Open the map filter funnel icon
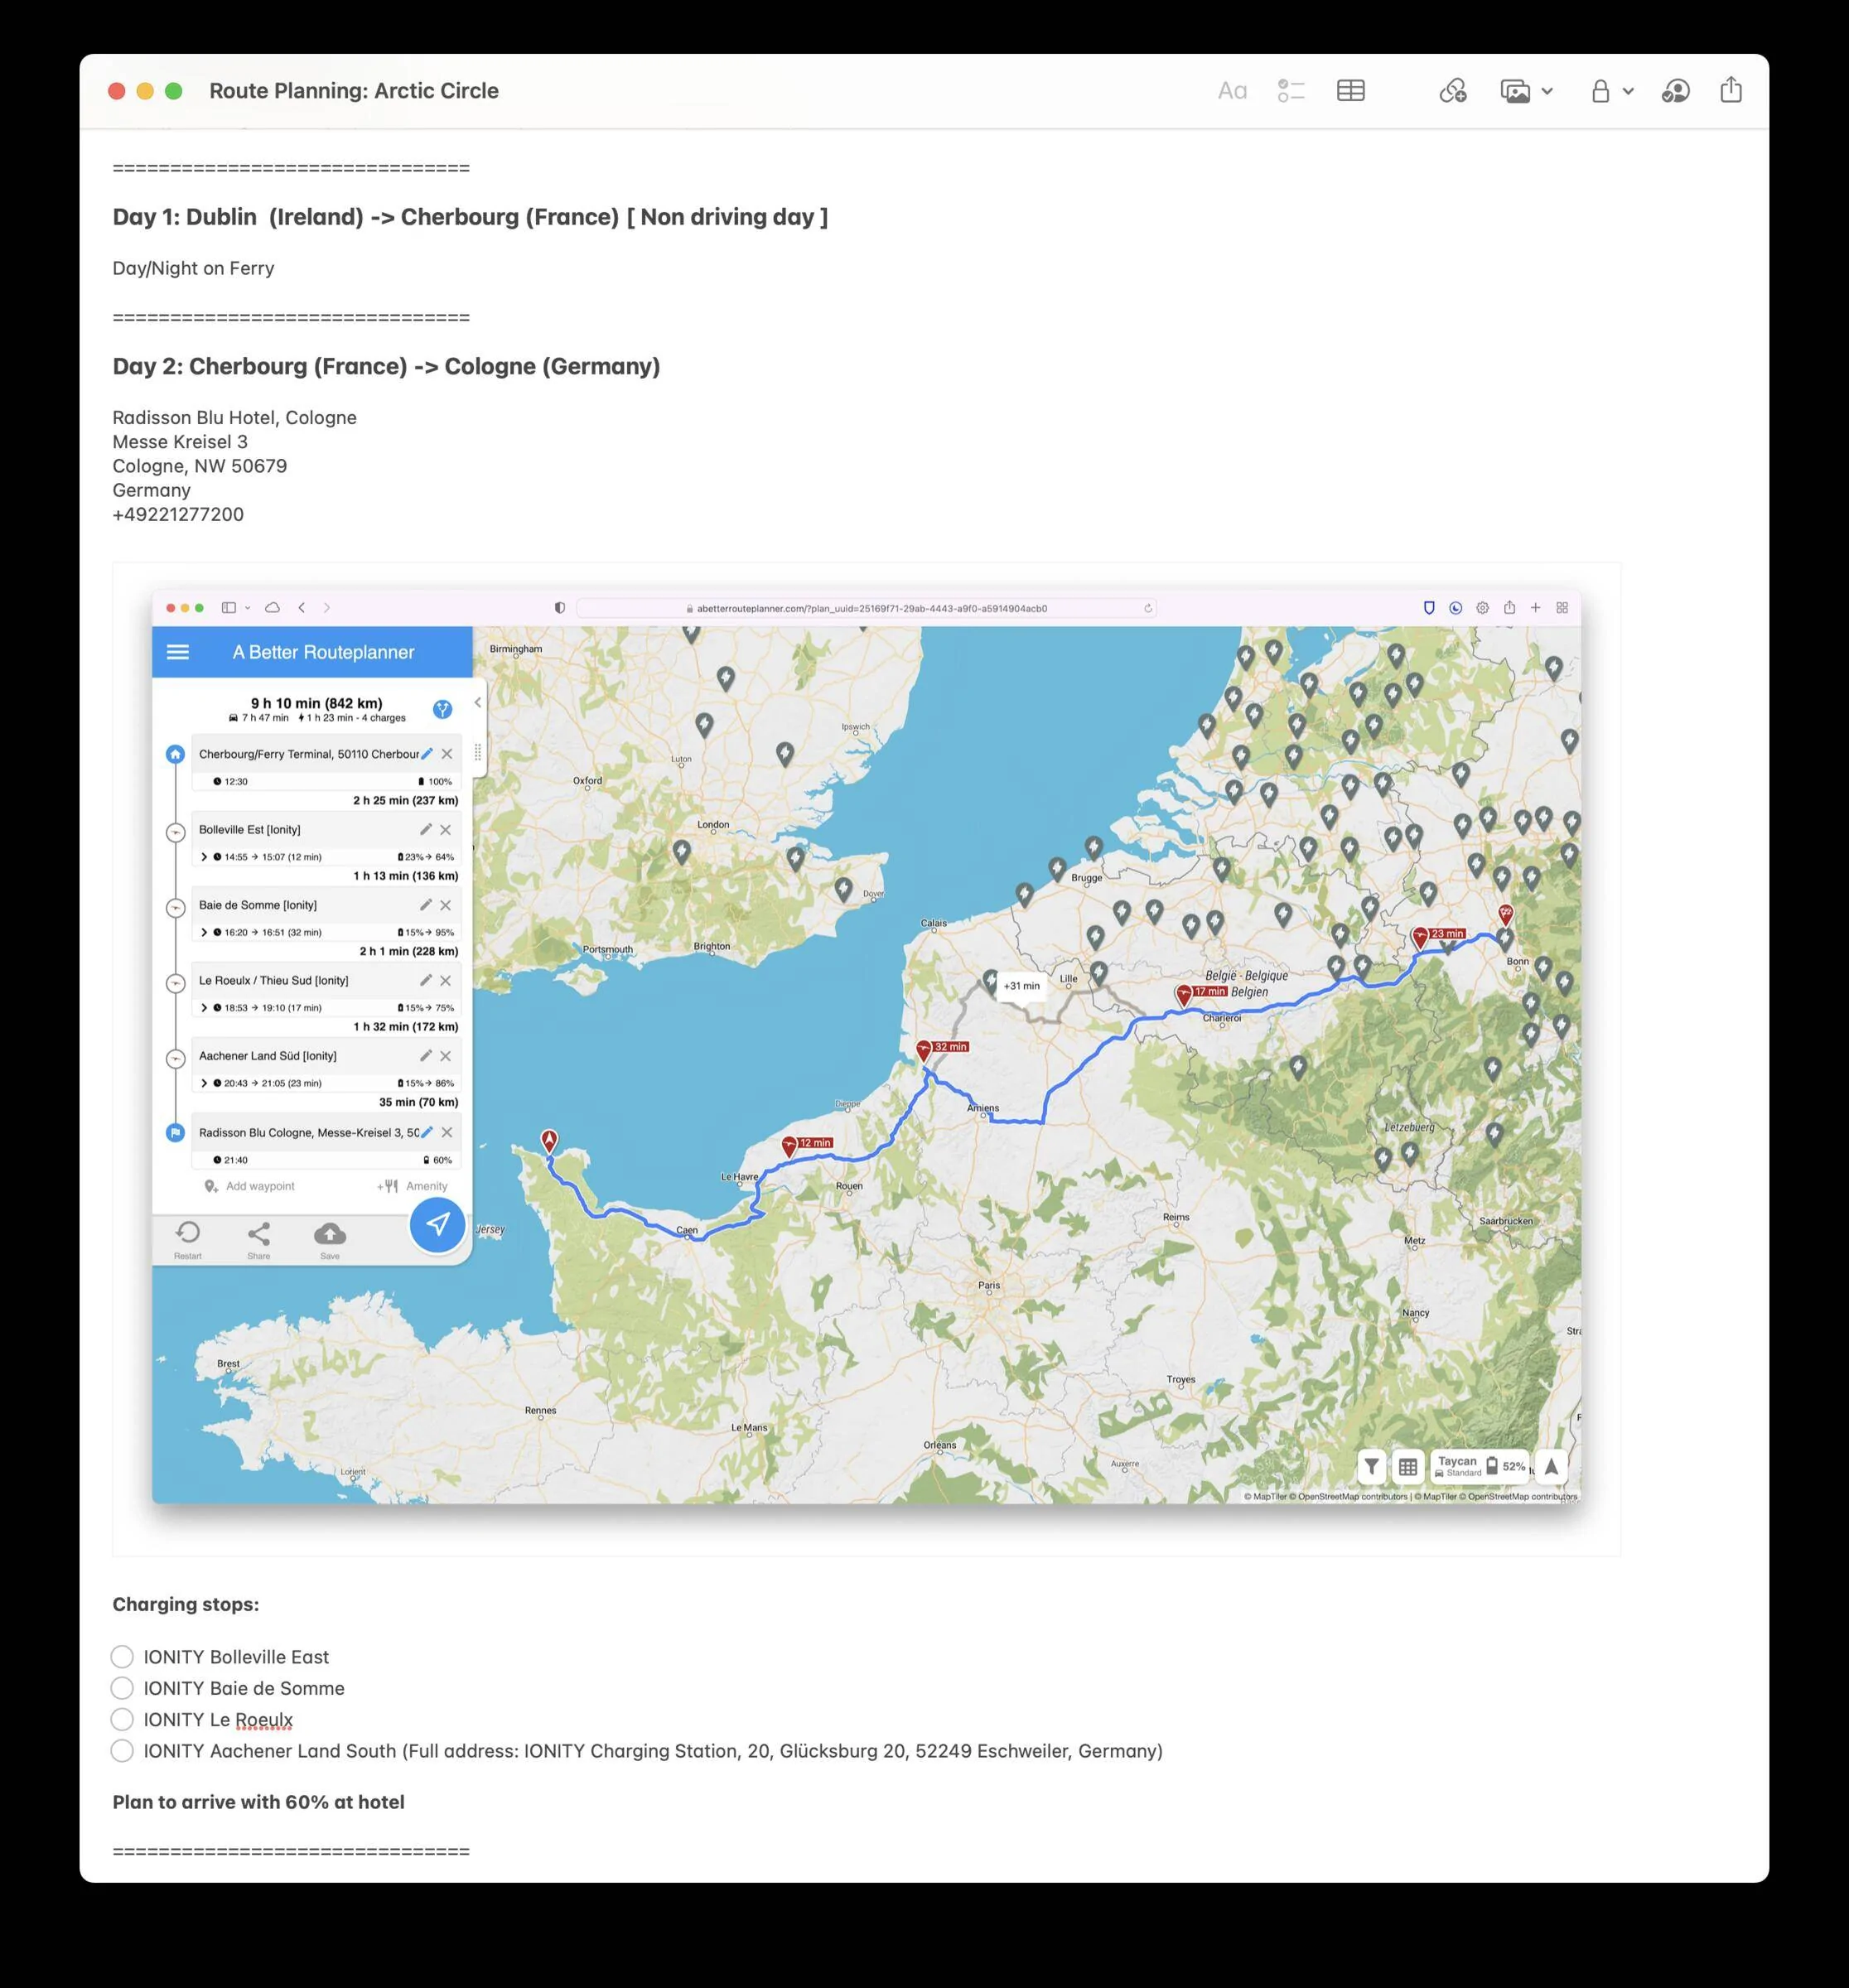This screenshot has width=1849, height=1988. pyautogui.click(x=1371, y=1467)
